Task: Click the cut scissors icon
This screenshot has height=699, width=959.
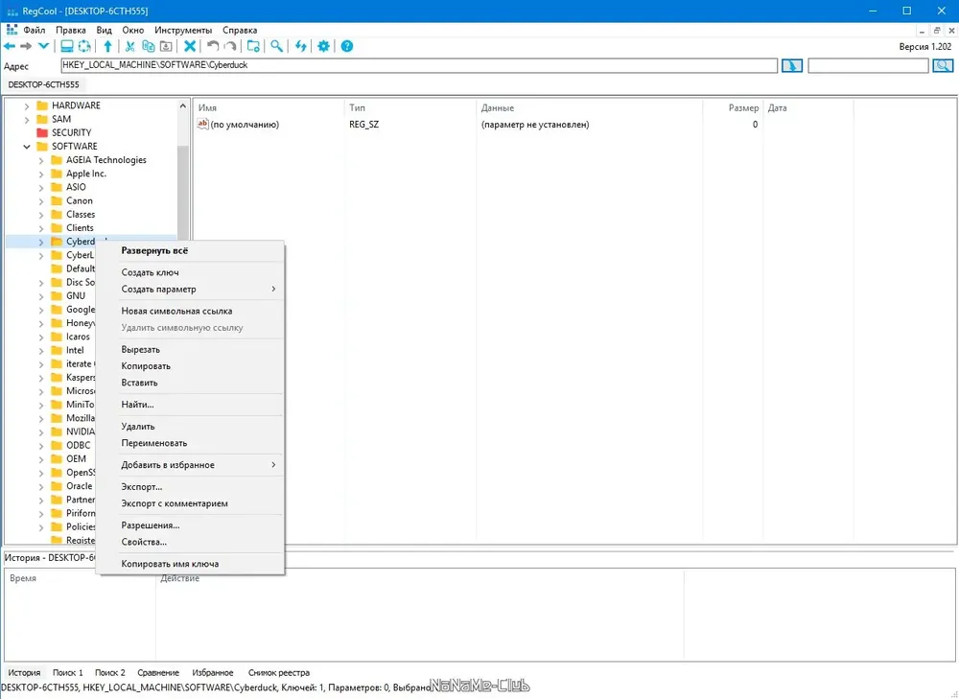Action: 129,46
